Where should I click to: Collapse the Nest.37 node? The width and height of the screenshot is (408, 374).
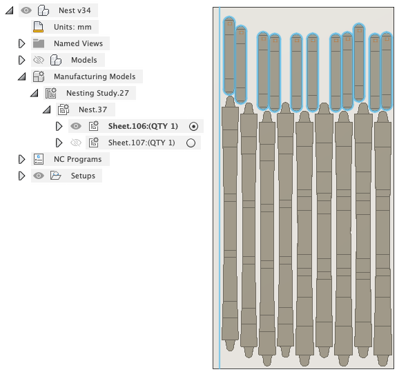(47, 110)
